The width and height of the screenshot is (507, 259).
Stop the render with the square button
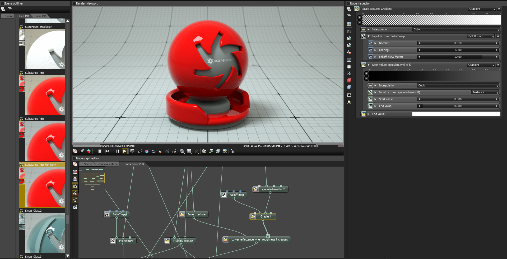(100, 151)
